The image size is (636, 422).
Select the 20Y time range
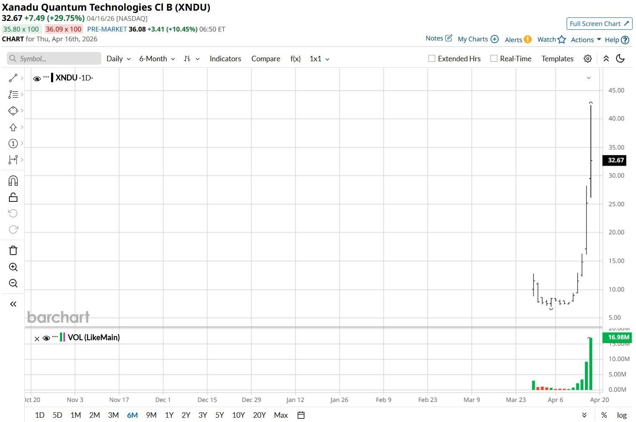coord(260,415)
